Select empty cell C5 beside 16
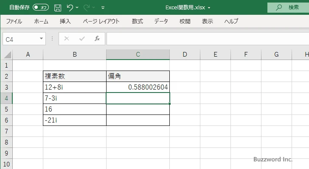309x169 pixels. (138, 109)
